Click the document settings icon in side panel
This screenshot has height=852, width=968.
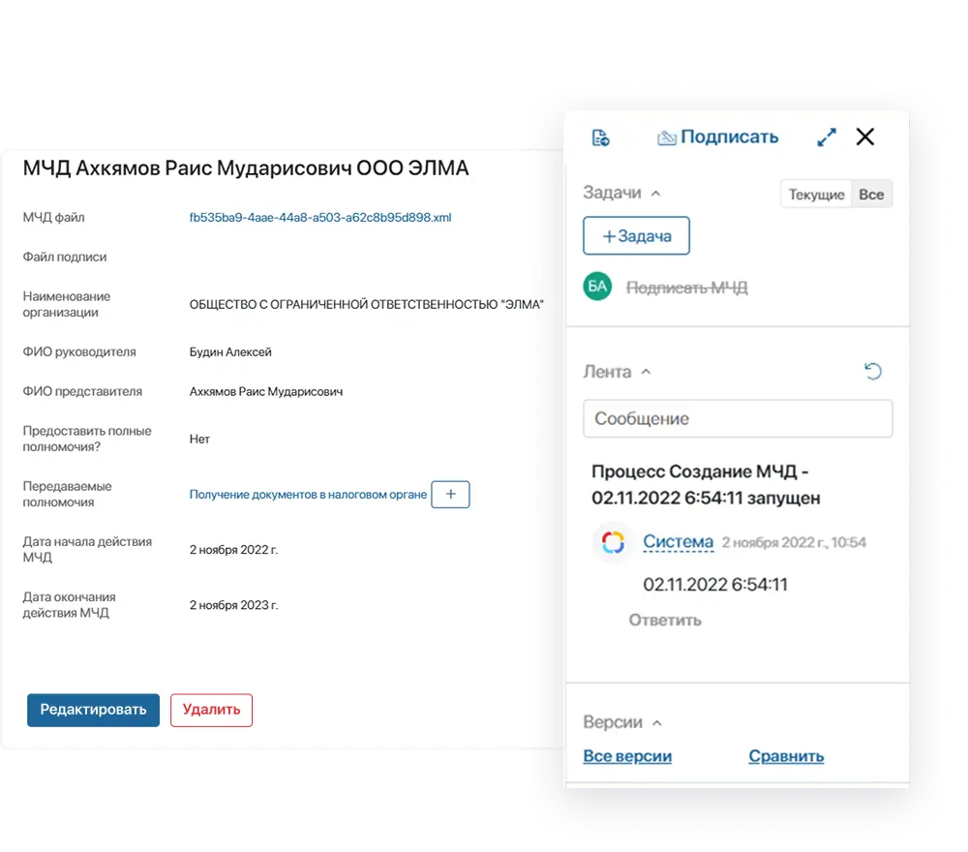600,137
